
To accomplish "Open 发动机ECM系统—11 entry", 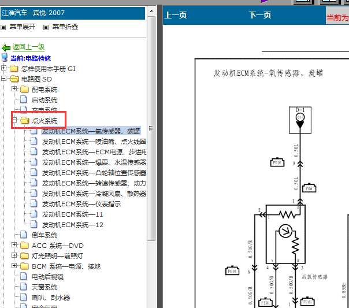I will (73, 214).
